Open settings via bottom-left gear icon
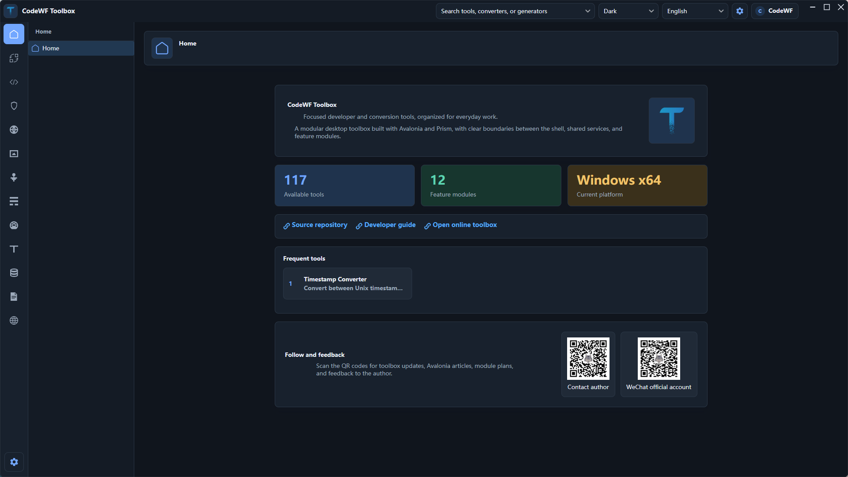Image resolution: width=848 pixels, height=477 pixels. [14, 462]
